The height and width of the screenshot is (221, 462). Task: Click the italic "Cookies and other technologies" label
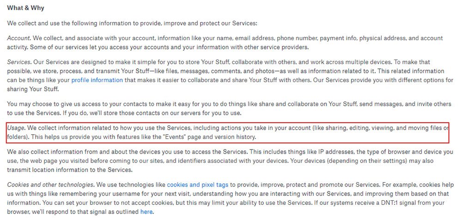[50, 185]
